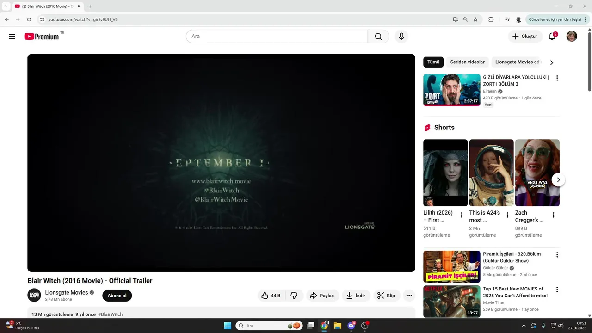This screenshot has height=333, width=592.
Task: Click the magnifier search button on YouTube
Action: tap(378, 37)
